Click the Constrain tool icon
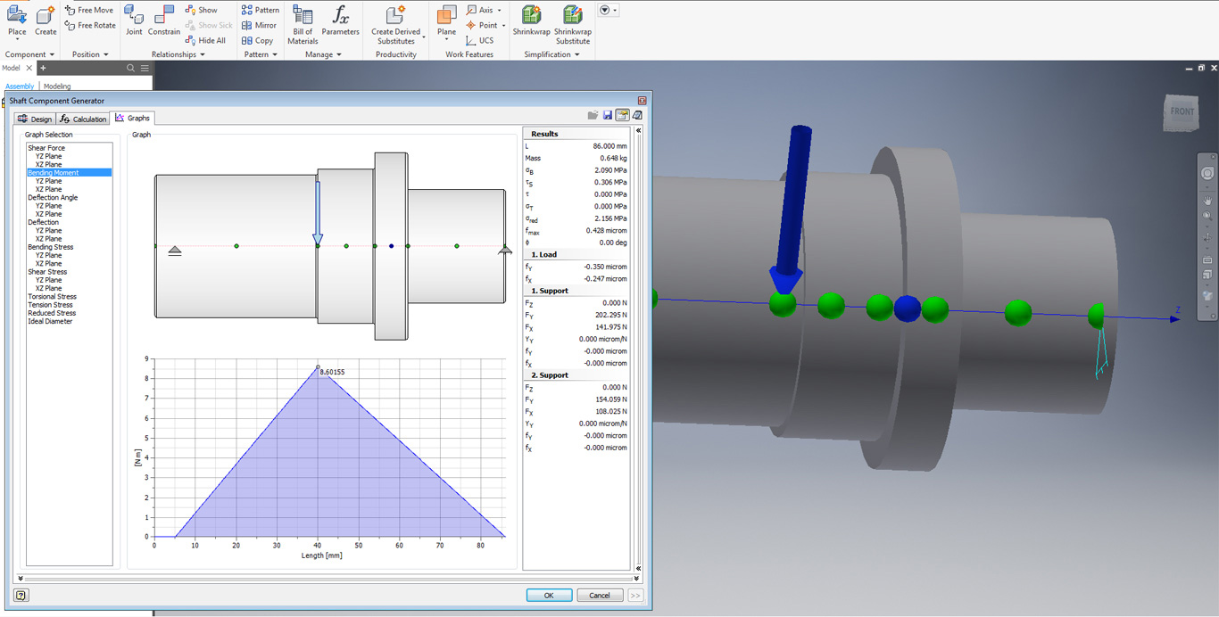This screenshot has height=617, width=1219. coord(163,14)
